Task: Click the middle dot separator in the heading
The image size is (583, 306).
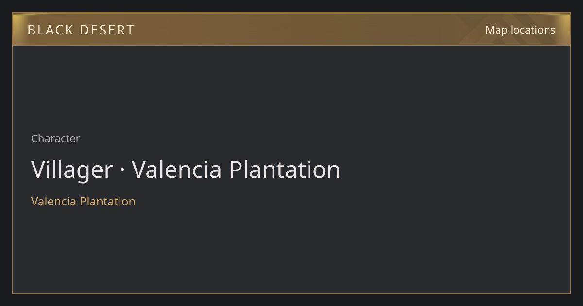Action: (122, 170)
